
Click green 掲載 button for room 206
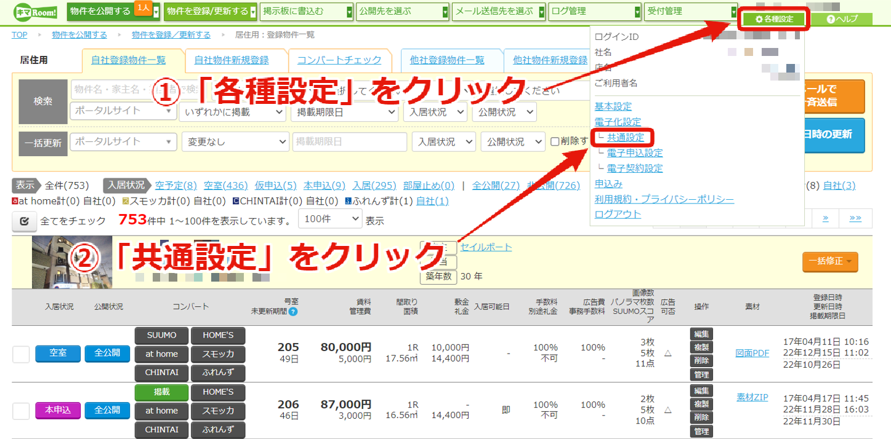click(161, 392)
